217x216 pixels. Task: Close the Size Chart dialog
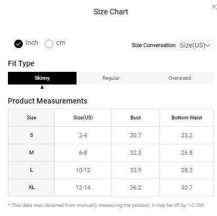214,7
